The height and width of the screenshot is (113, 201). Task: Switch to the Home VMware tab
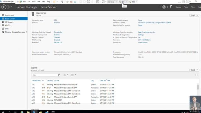click(x=113, y=2)
